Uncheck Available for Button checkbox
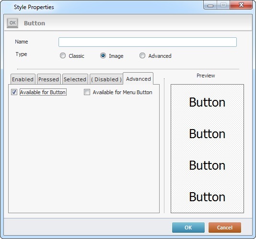This screenshot has width=256, height=239. pos(14,92)
